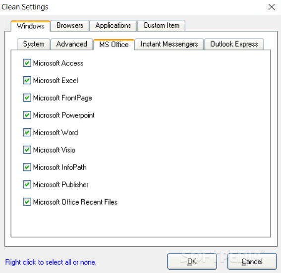Open the Advanced sub-tab
This screenshot has height=273, width=281.
pos(72,44)
